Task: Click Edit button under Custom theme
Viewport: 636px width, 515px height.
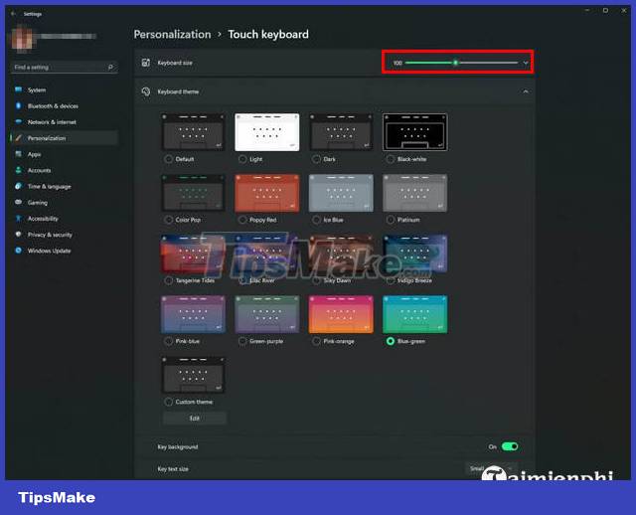Action: click(x=195, y=418)
